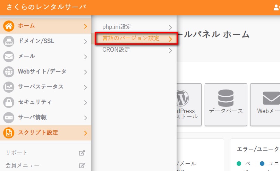Select 言語のバージョン設定 menu item

(131, 39)
